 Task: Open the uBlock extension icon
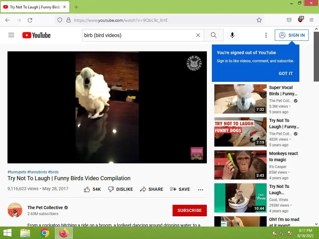click(x=301, y=19)
